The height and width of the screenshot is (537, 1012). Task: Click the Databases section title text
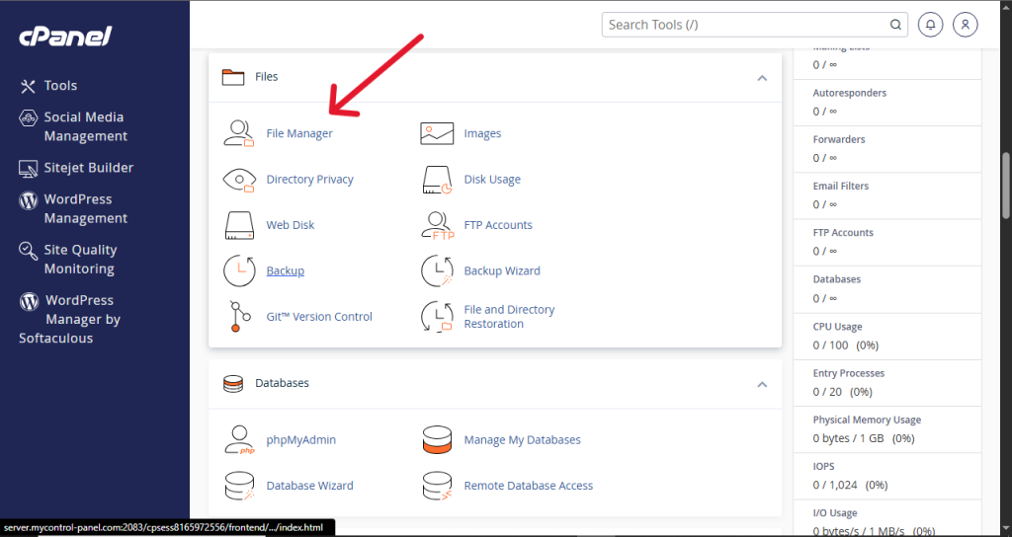[282, 383]
